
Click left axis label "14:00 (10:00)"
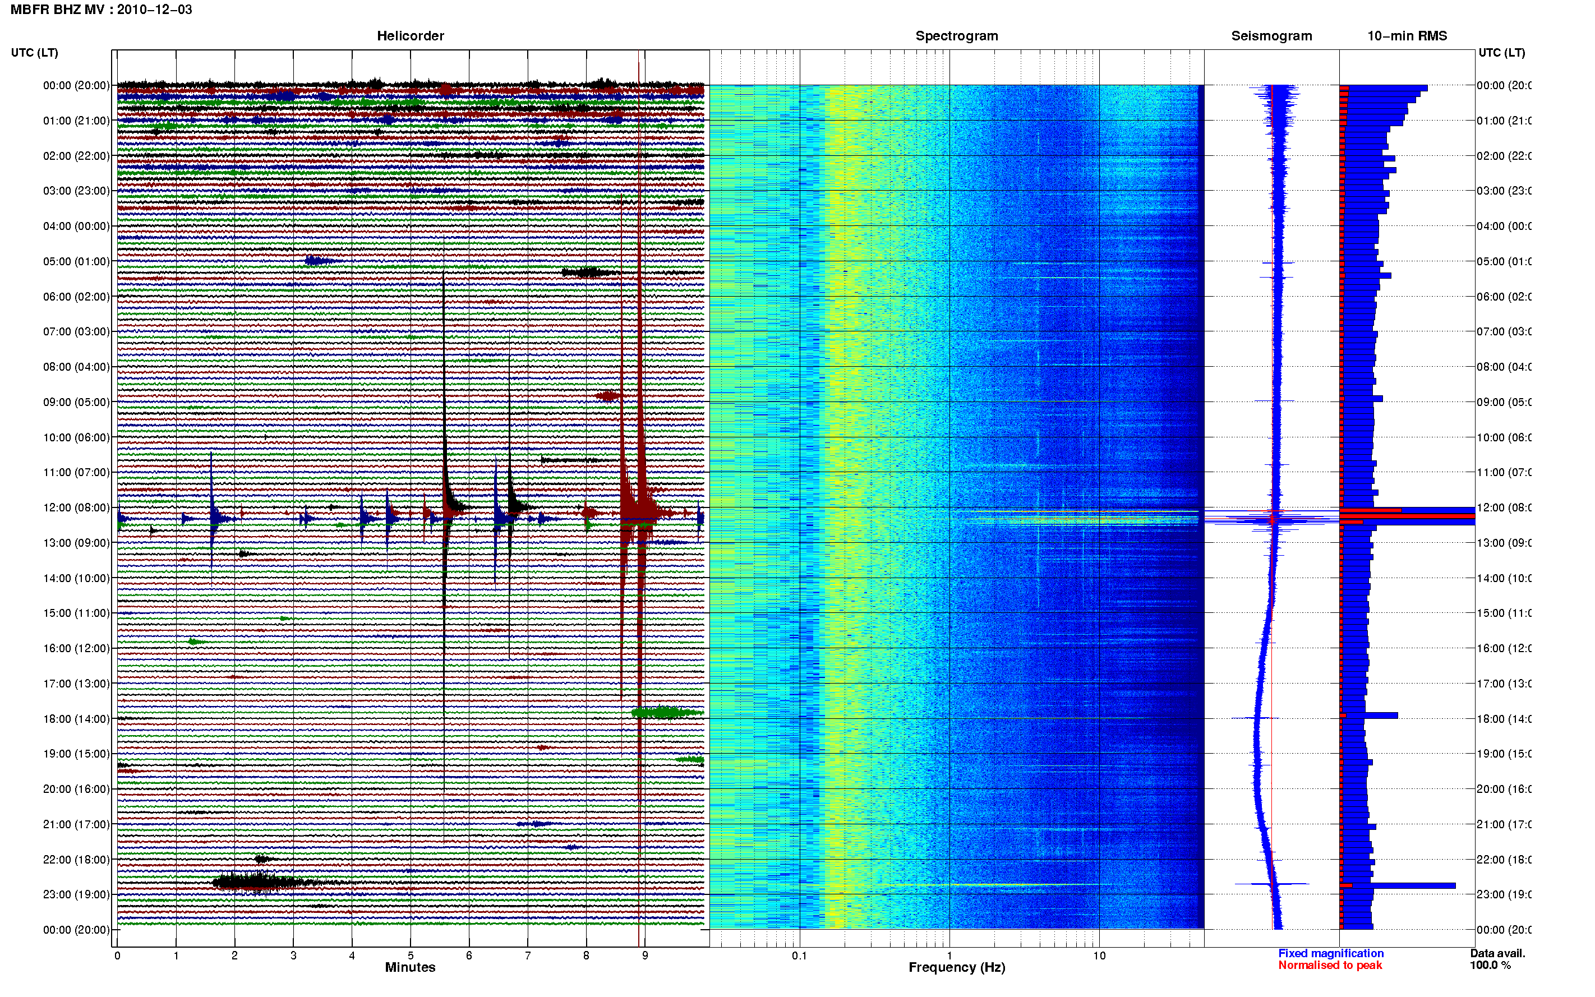(x=76, y=578)
